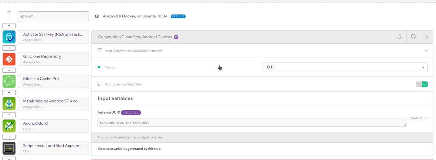Expand the CHANGE option for Instance UUID

coord(419,118)
